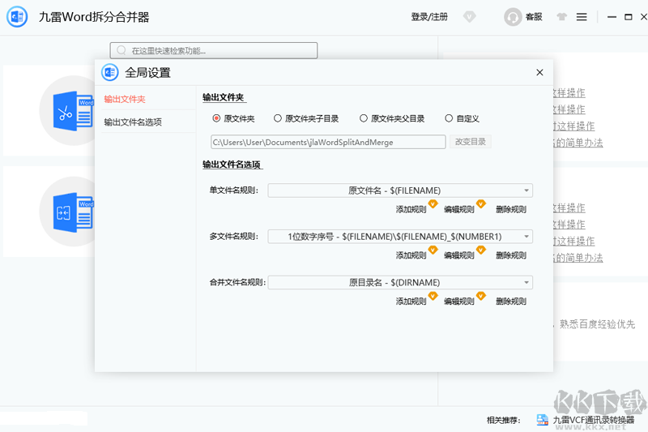
Task: Click the 九雷VCF通讯录转换器 icon
Action: point(542,420)
